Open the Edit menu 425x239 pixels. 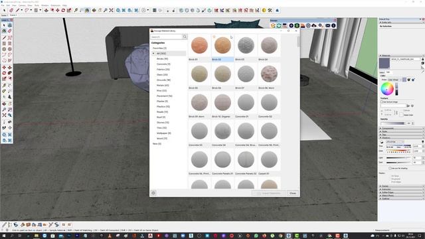coord(8,5)
